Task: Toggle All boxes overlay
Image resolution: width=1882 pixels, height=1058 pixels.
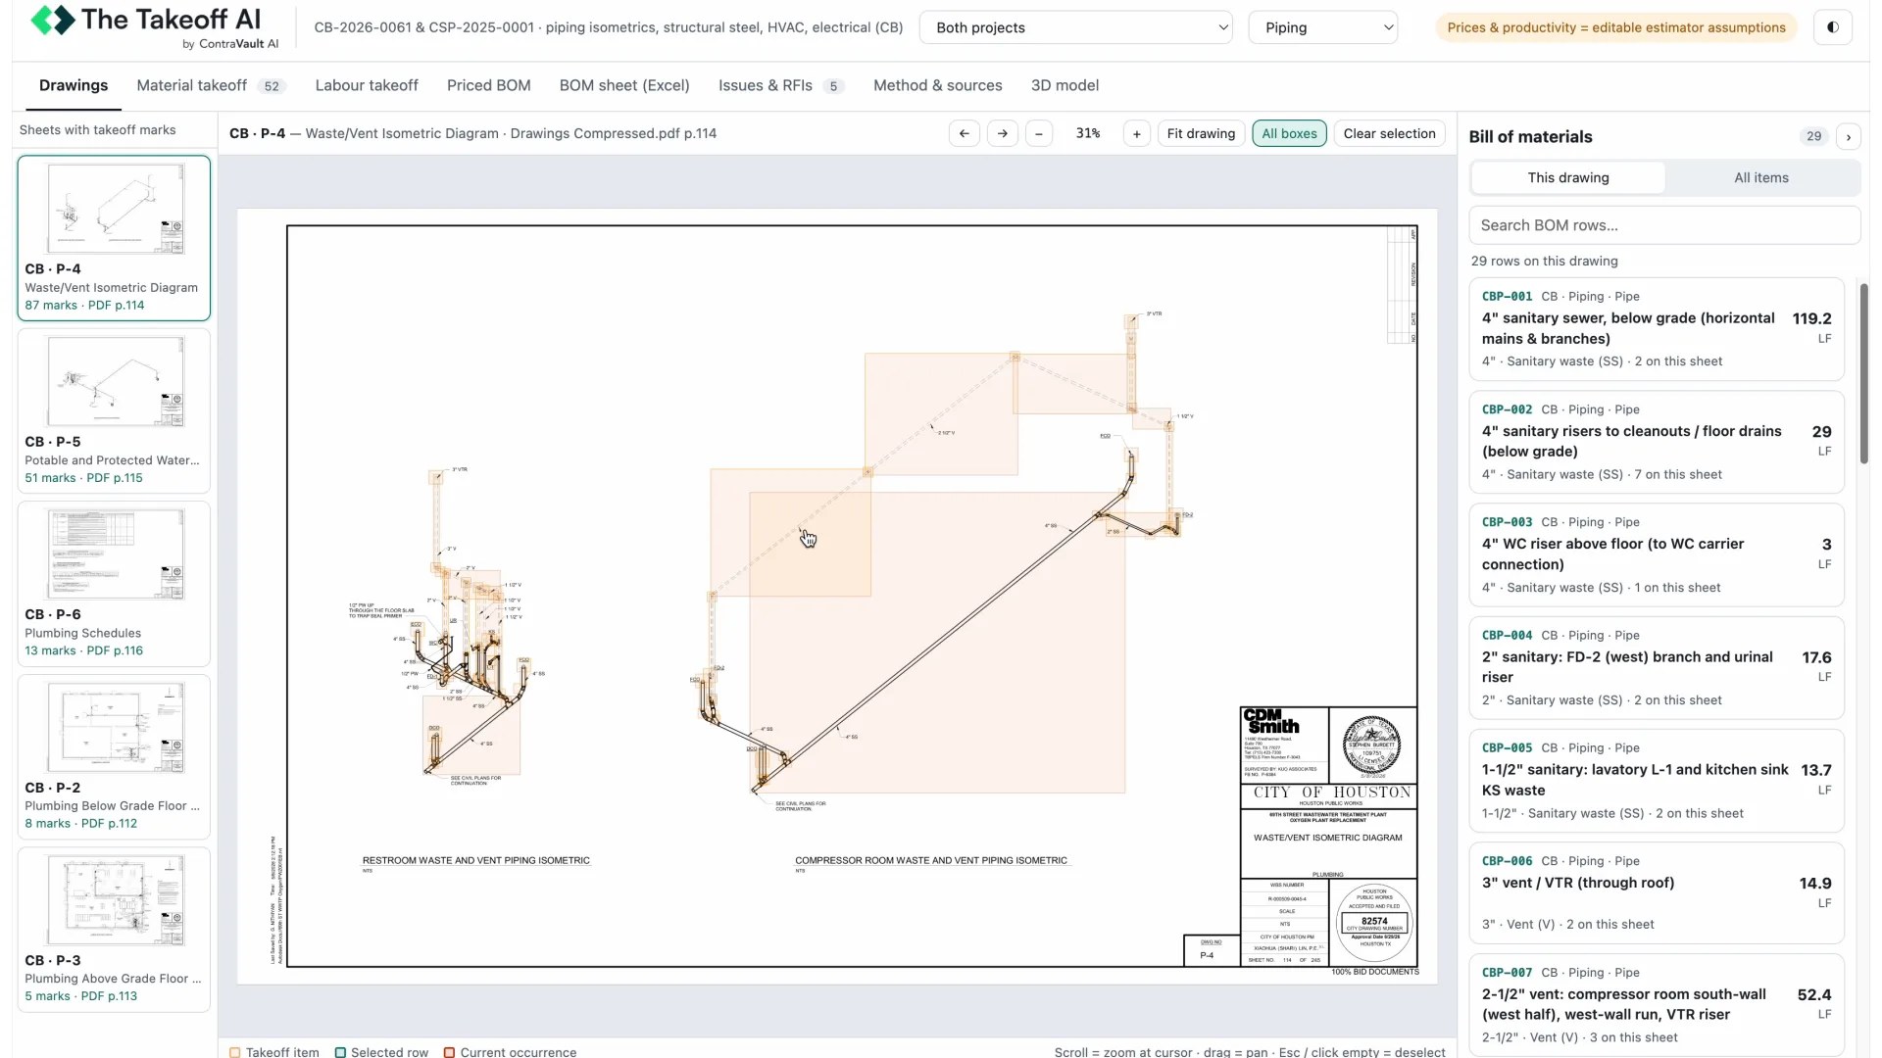Action: coord(1289,133)
